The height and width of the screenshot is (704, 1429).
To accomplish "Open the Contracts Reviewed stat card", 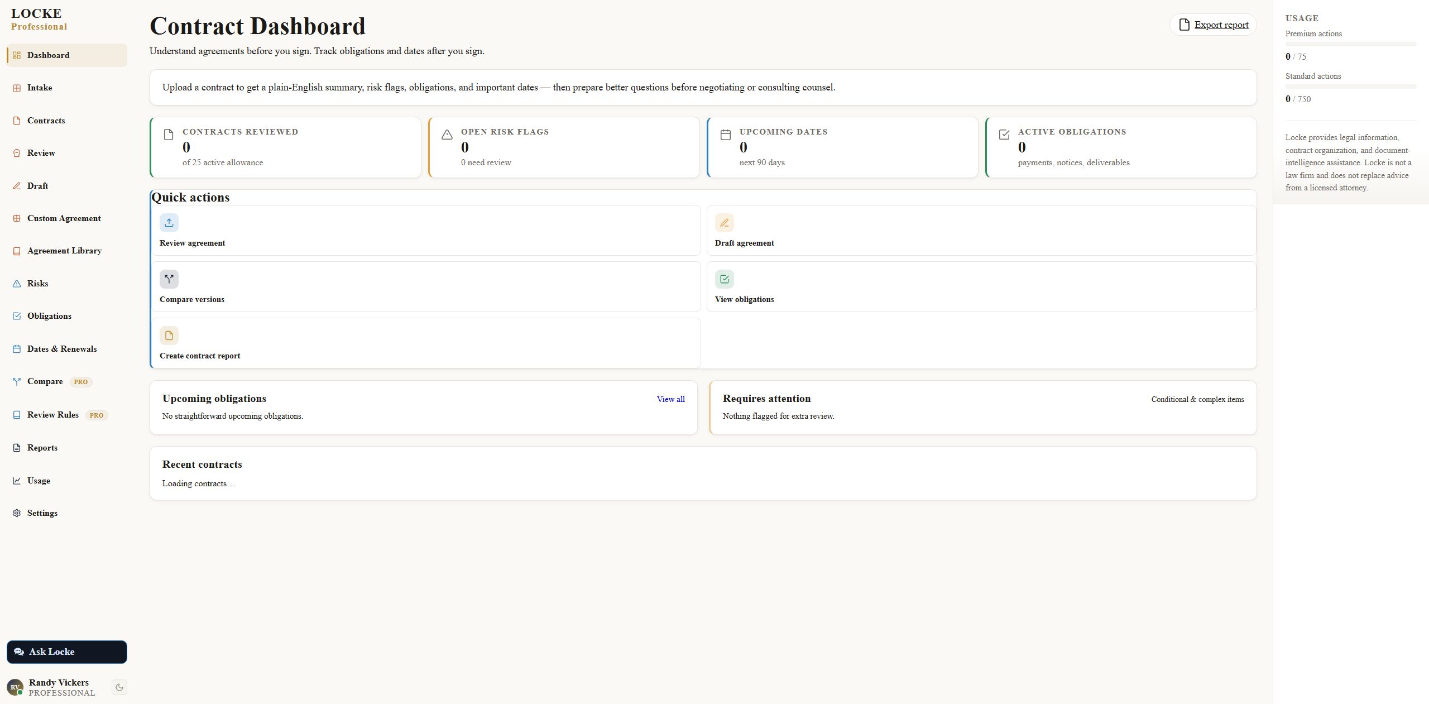I will [x=285, y=147].
